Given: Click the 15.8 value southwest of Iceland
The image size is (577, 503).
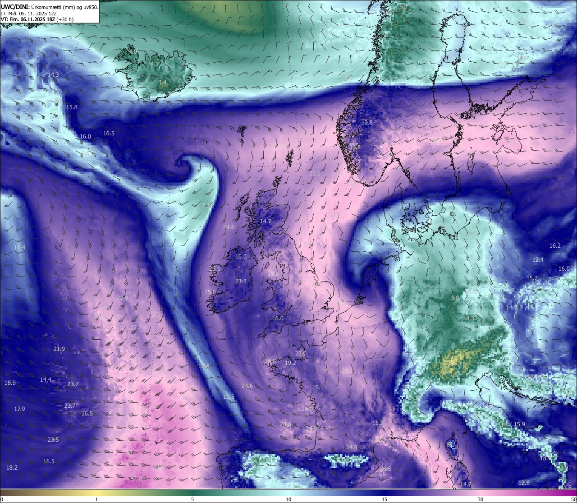Looking at the screenshot, I should pyautogui.click(x=72, y=107).
